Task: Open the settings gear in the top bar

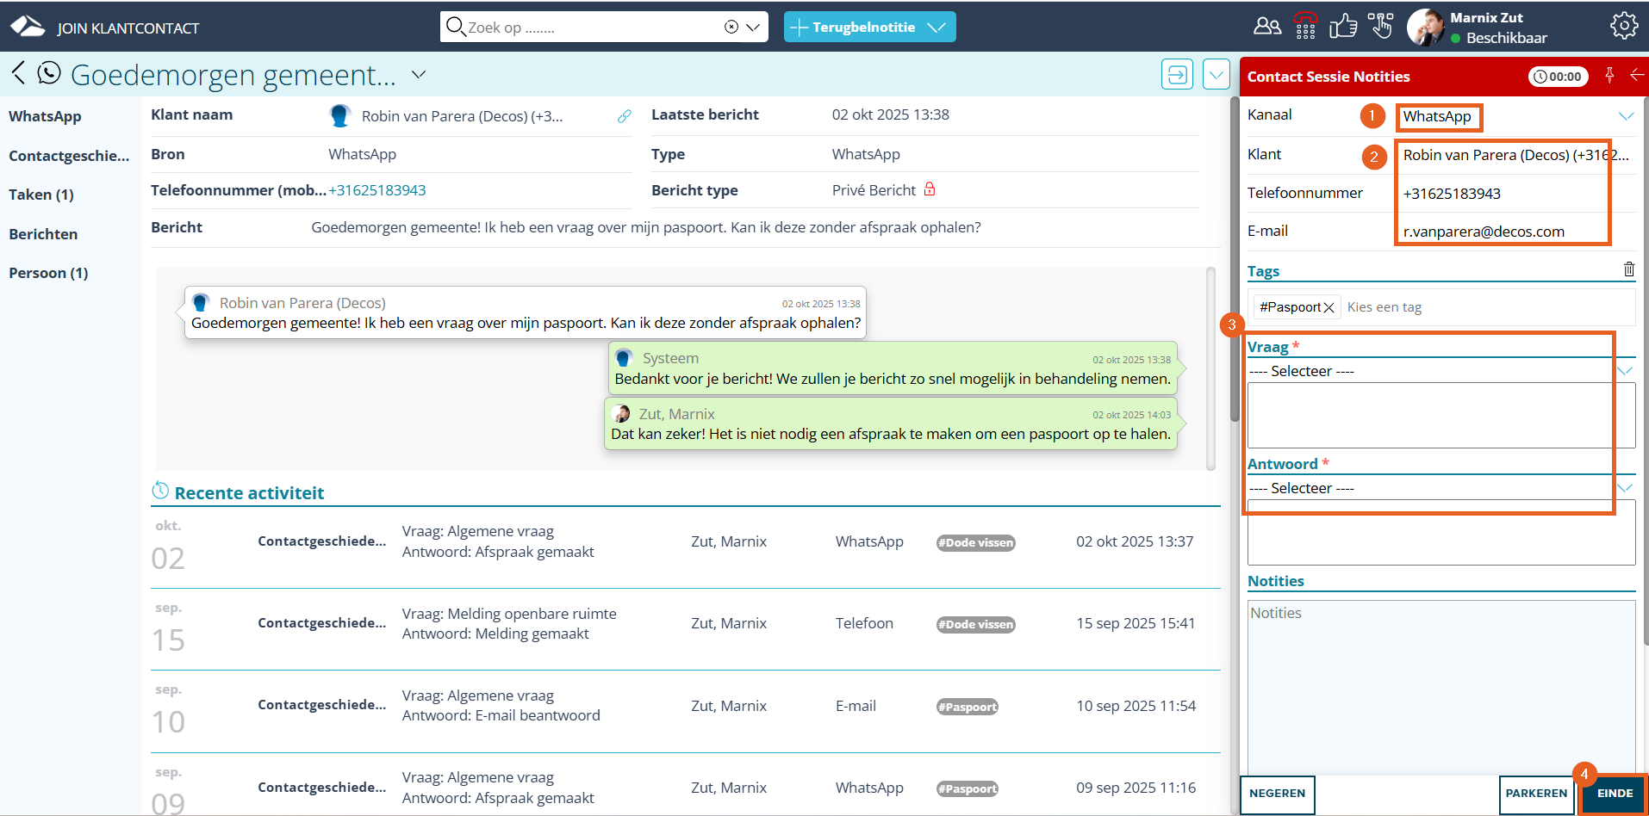Action: 1623,26
